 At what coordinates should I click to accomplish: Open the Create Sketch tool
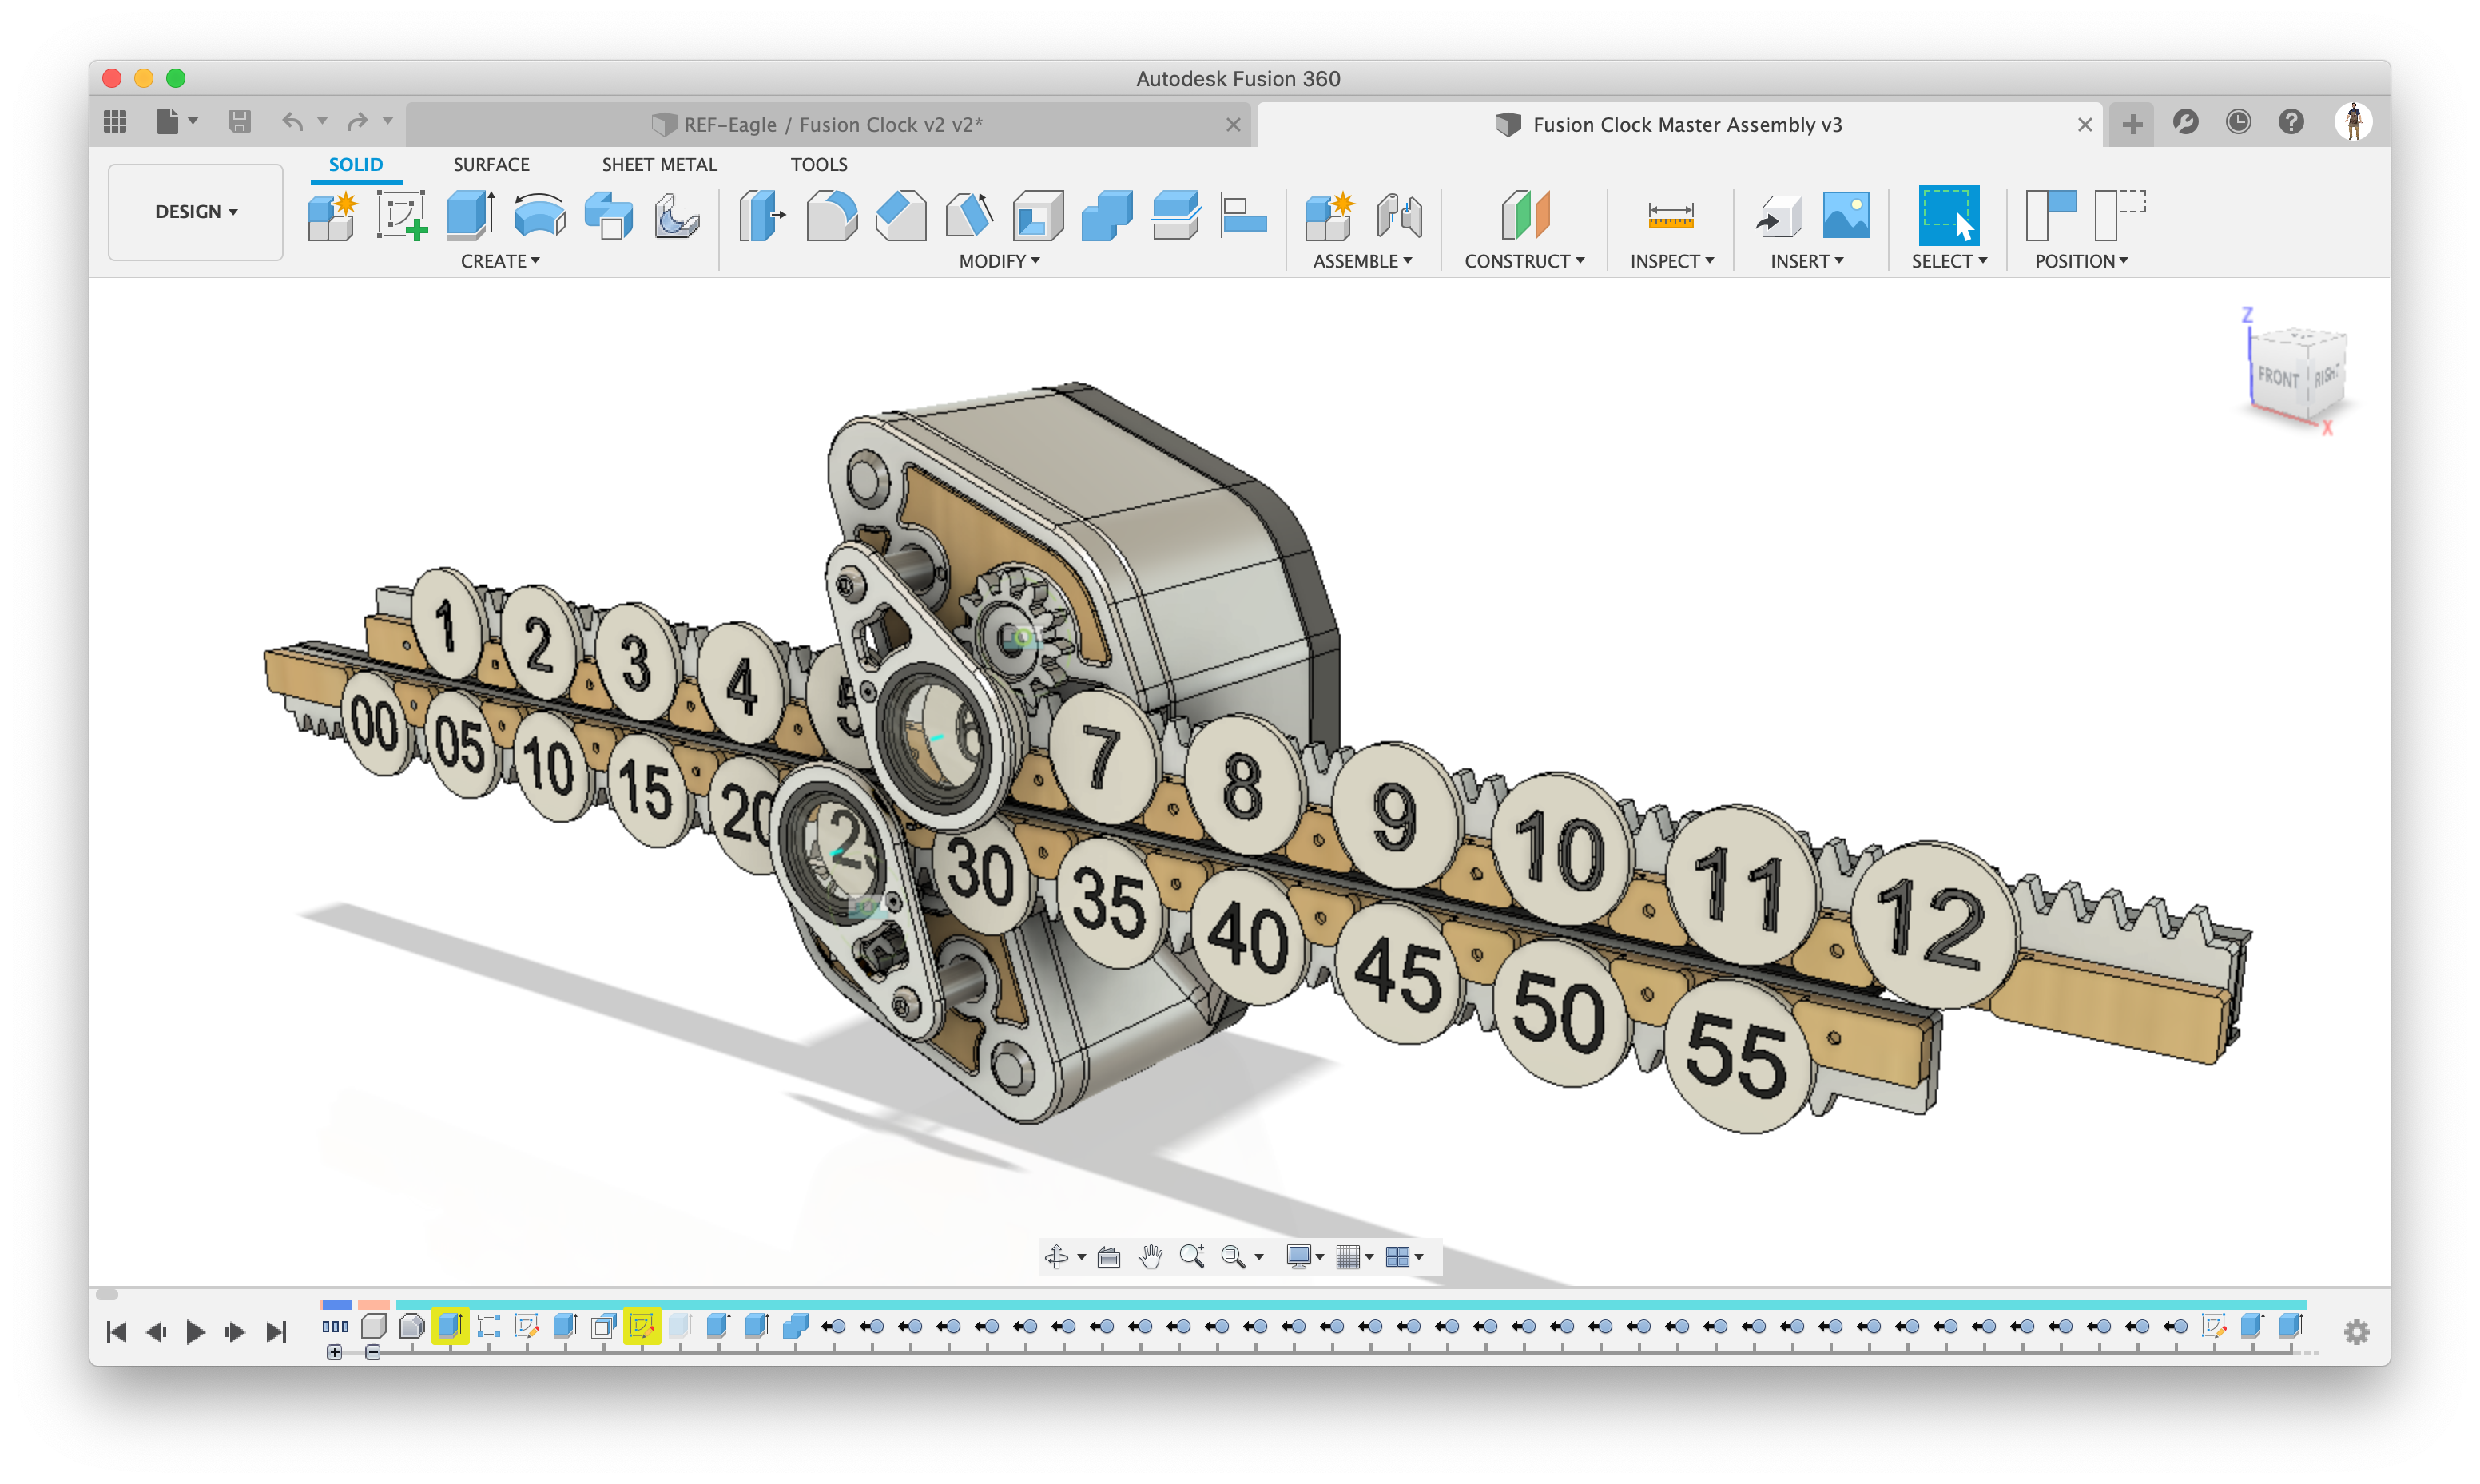tap(402, 216)
